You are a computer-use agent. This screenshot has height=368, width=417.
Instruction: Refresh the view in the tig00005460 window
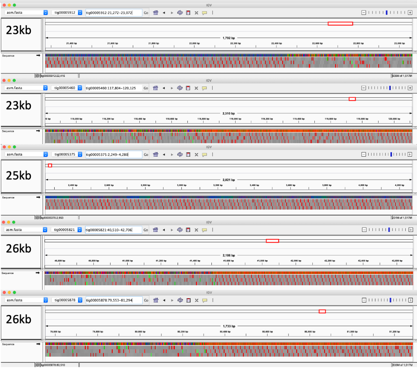coord(180,88)
